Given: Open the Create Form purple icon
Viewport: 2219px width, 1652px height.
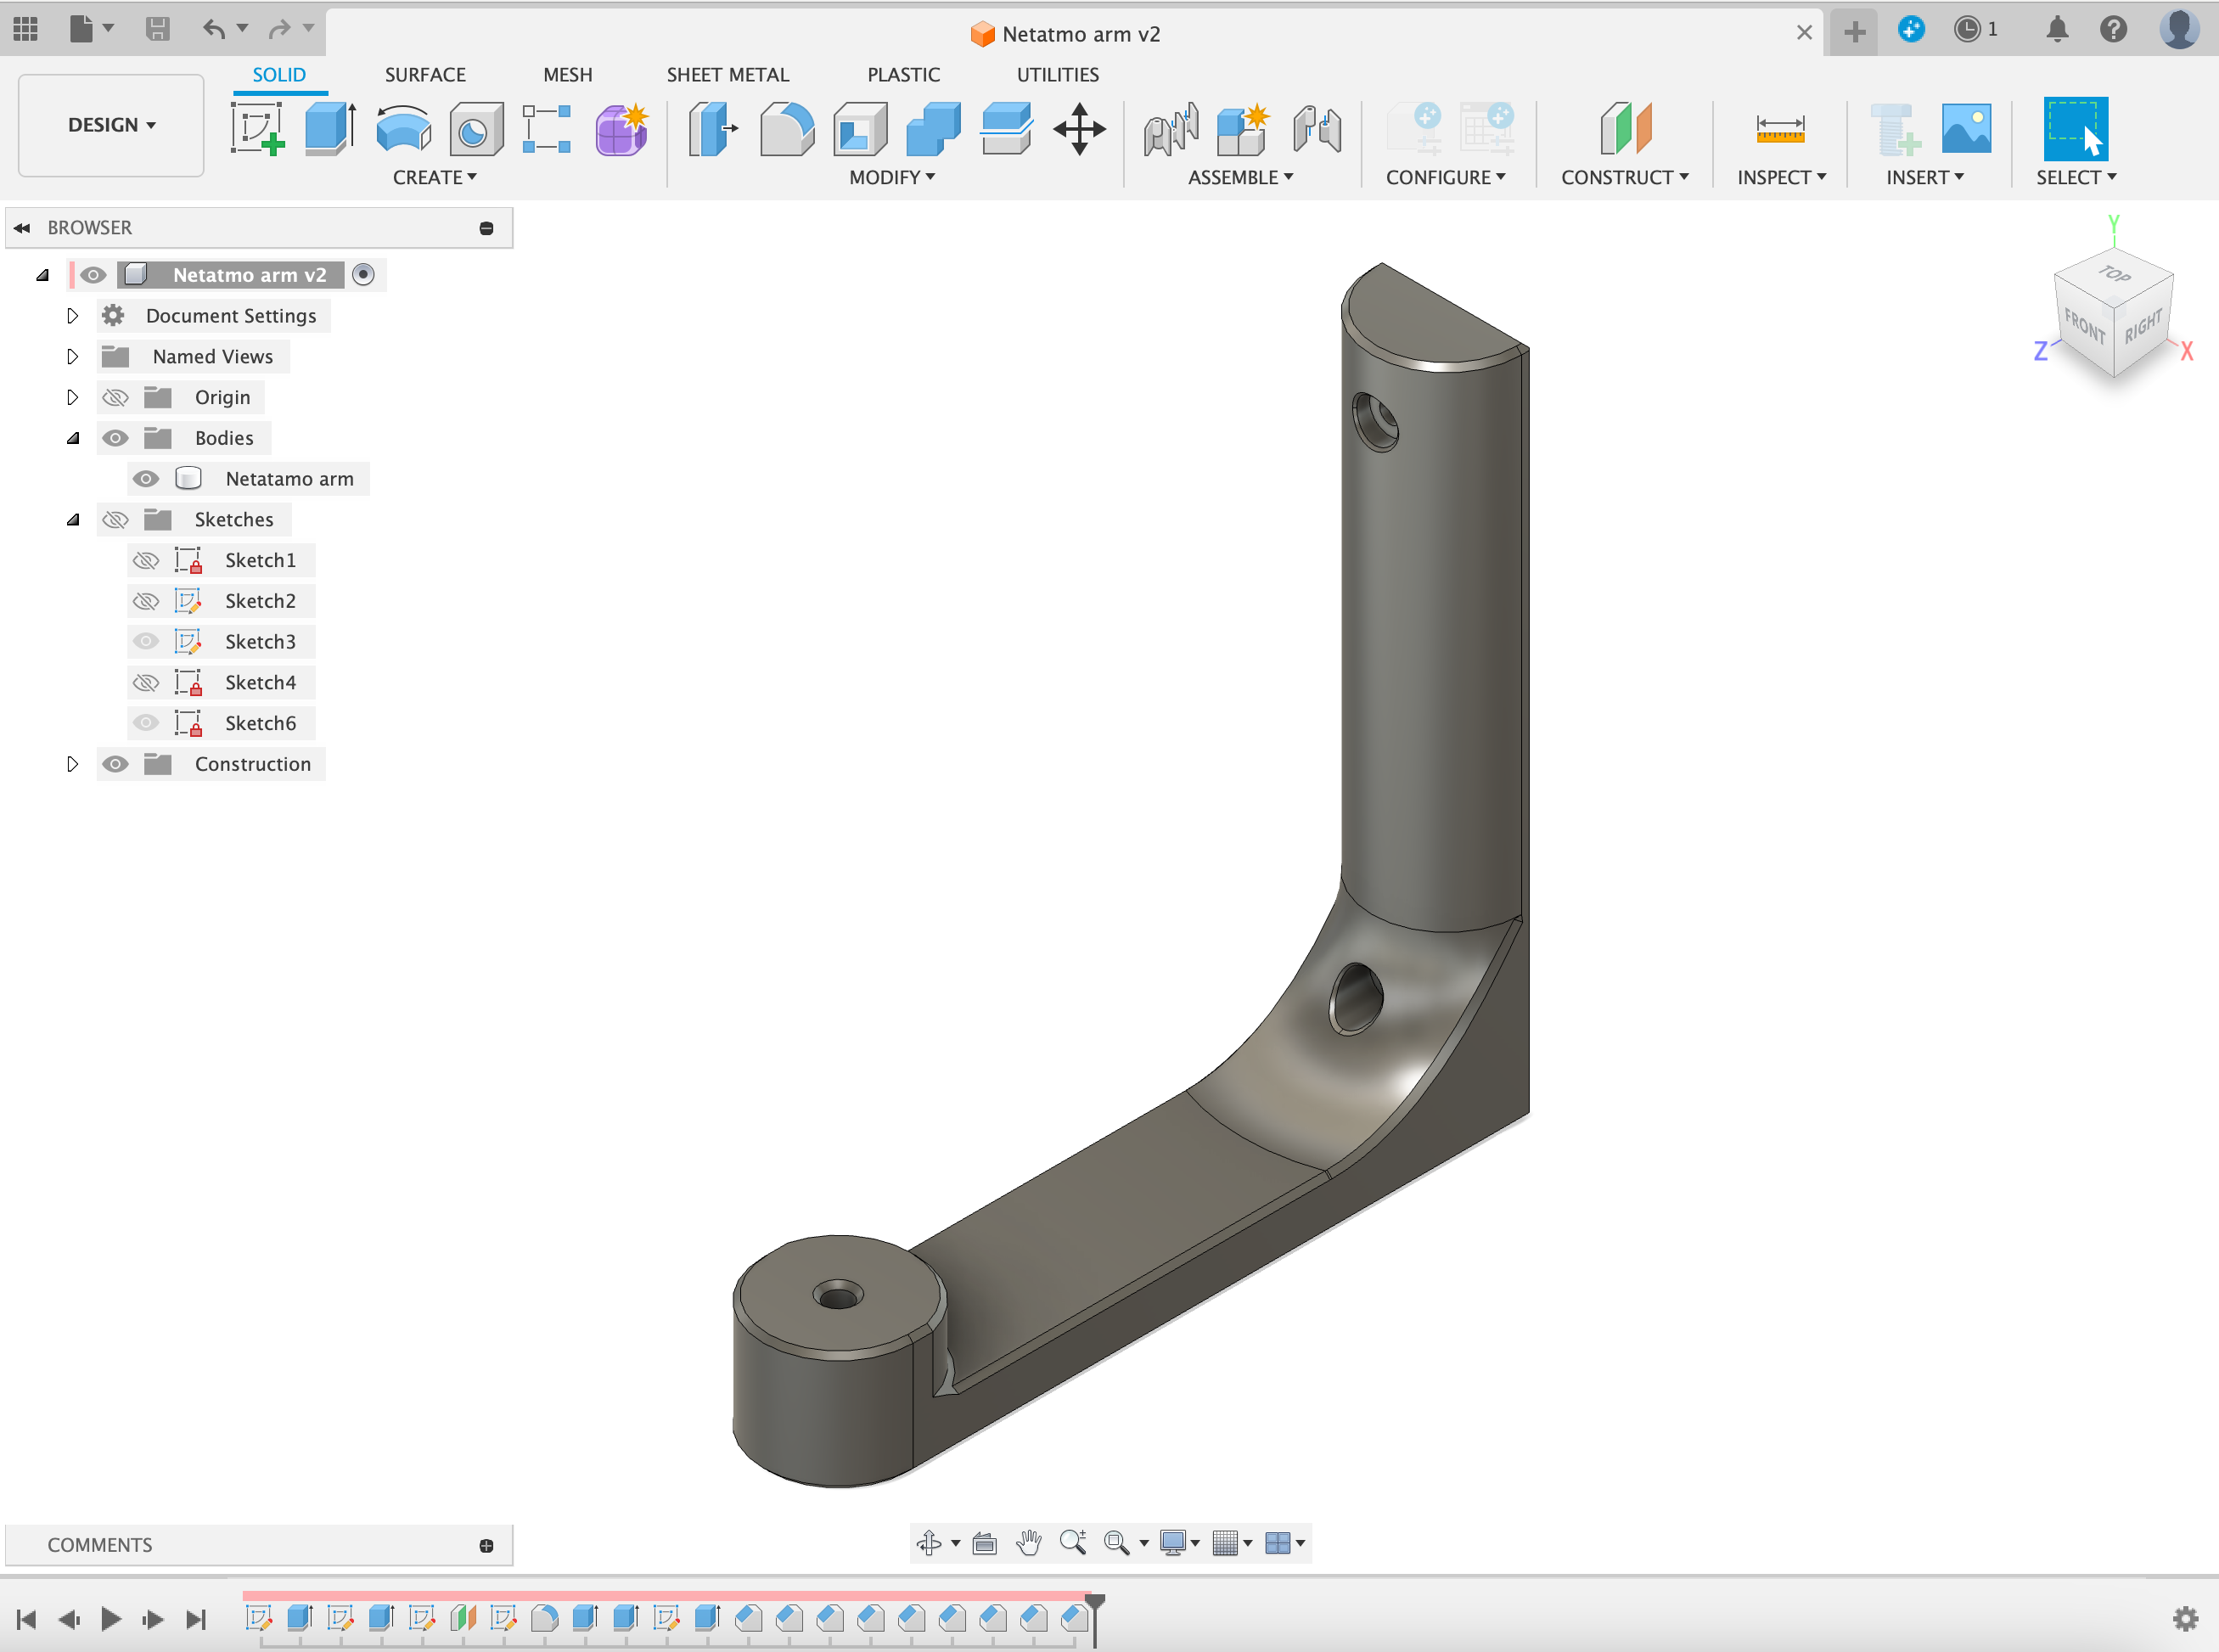Looking at the screenshot, I should [x=621, y=129].
